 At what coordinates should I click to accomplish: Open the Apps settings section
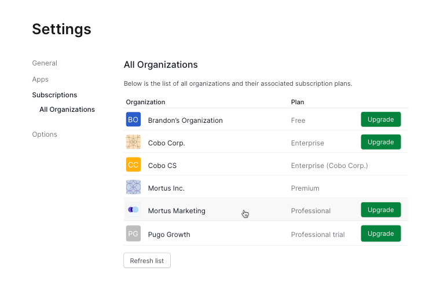coord(40,79)
